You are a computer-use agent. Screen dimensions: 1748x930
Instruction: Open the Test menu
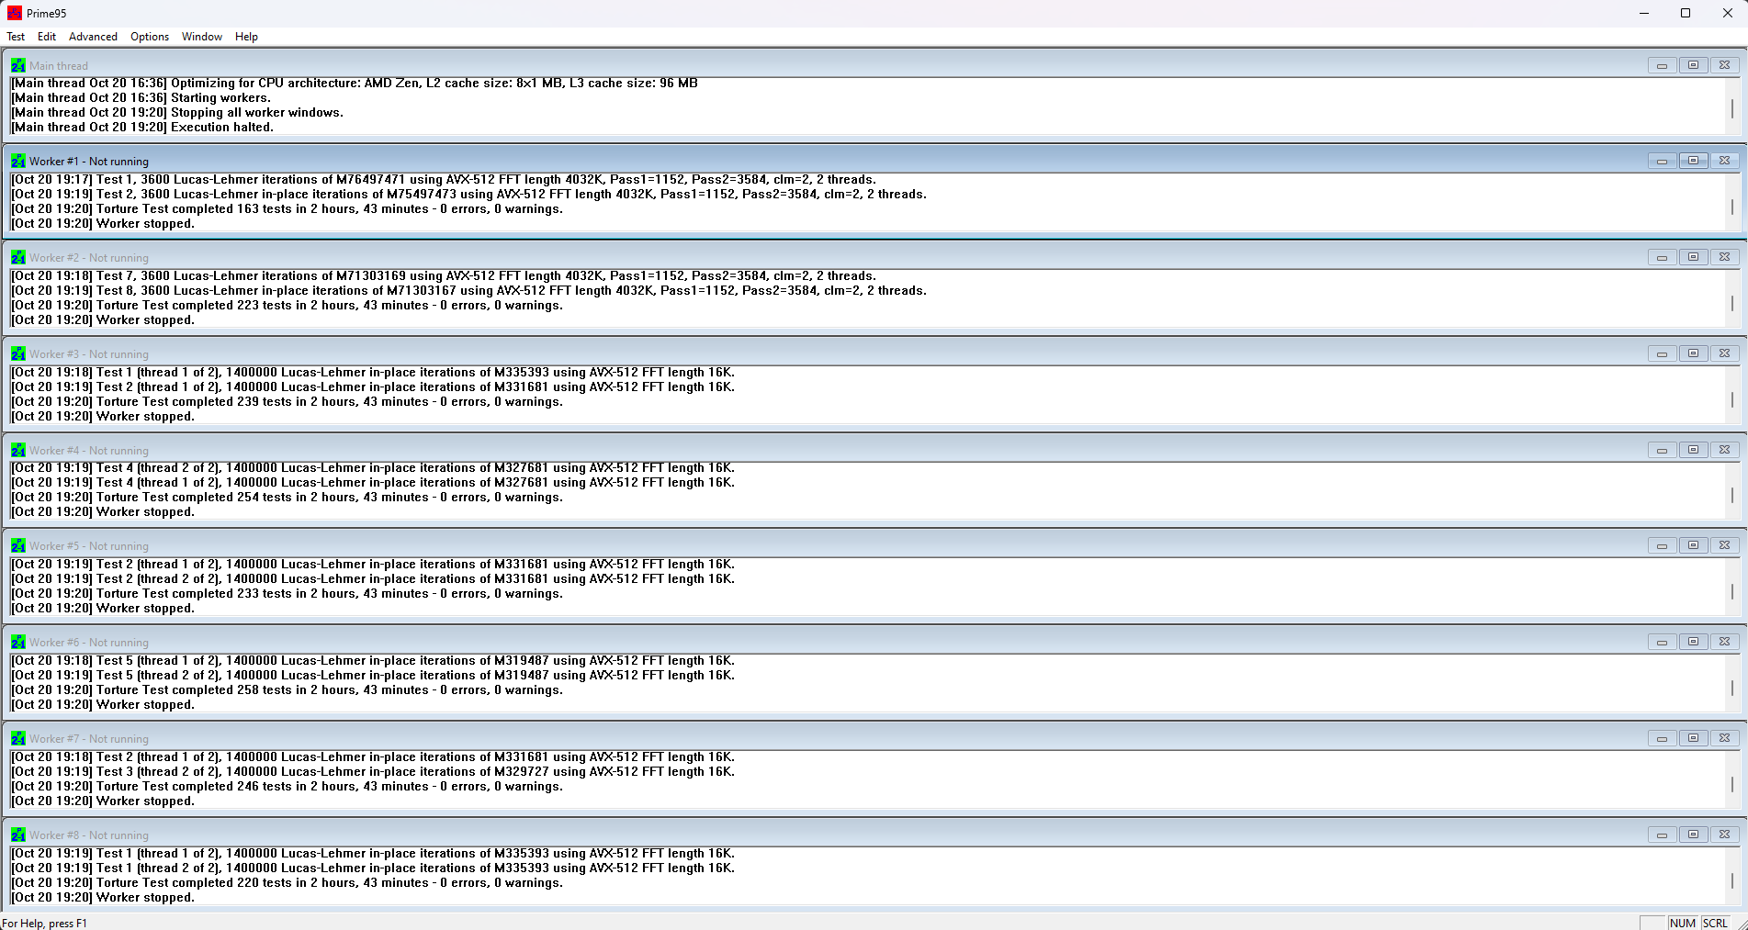(16, 37)
